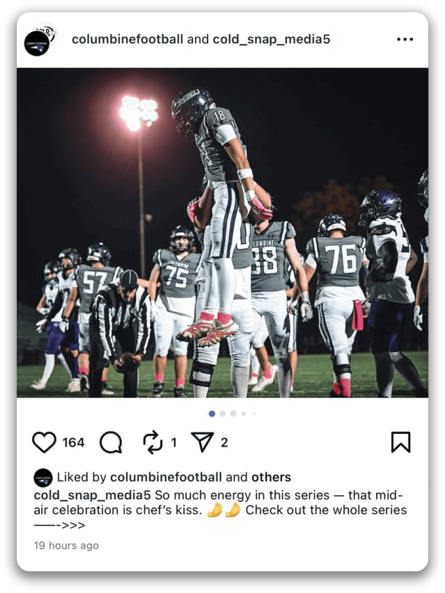Viewport: 445px width, 593px height.
Task: Save the post with the bookmark icon
Action: (401, 442)
